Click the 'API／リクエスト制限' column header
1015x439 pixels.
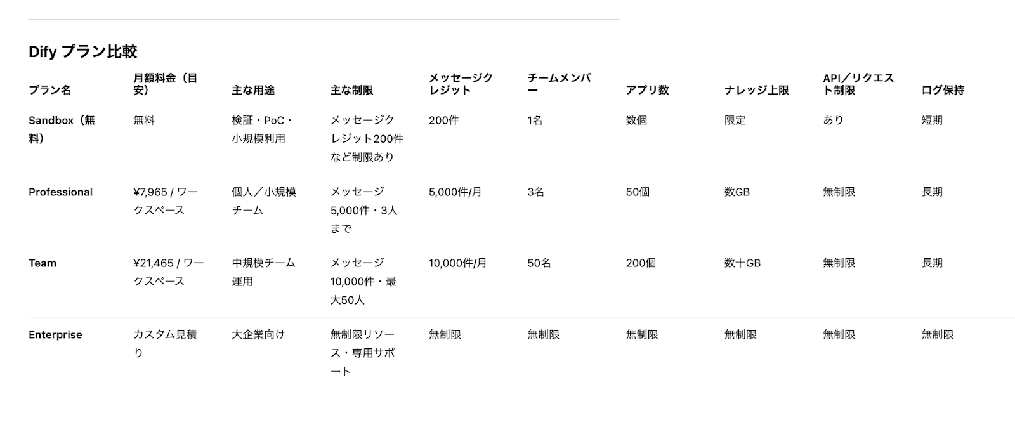tap(858, 84)
